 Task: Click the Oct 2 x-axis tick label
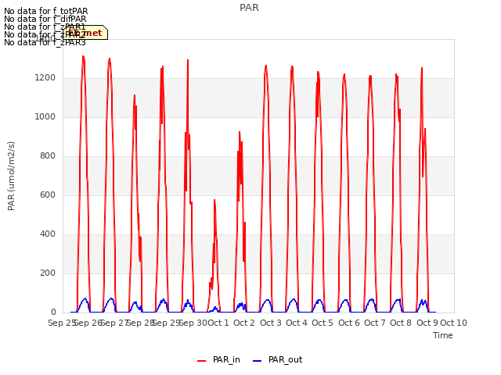244,323
